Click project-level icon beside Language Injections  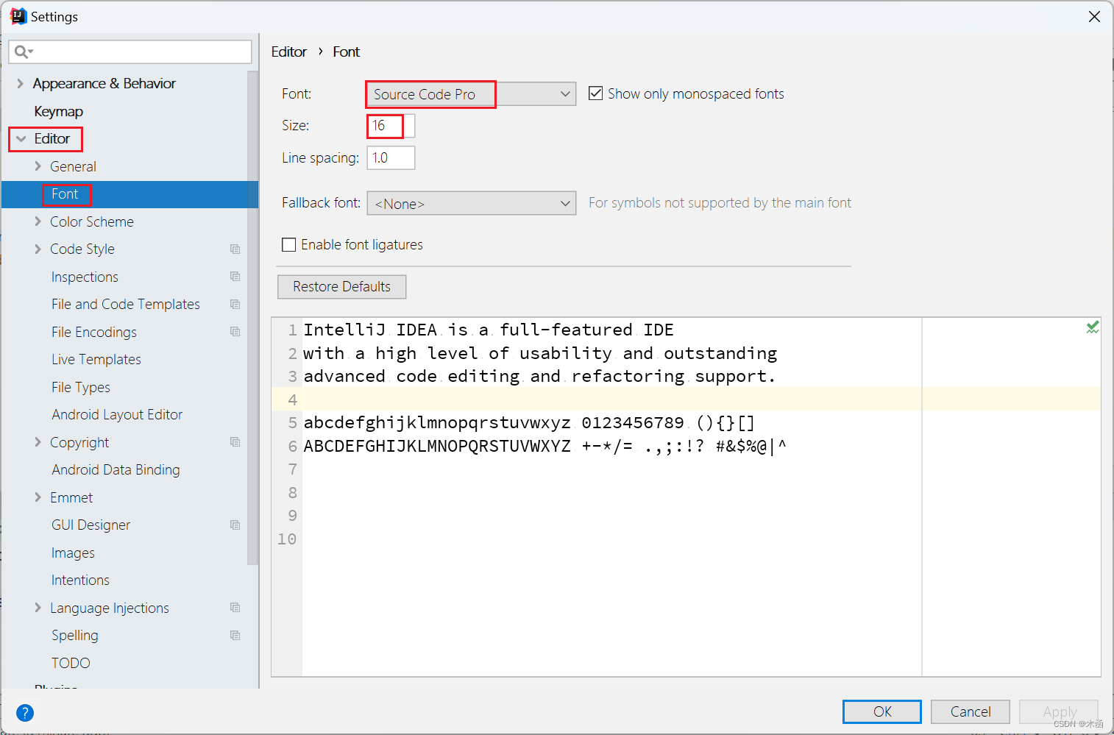click(x=235, y=608)
